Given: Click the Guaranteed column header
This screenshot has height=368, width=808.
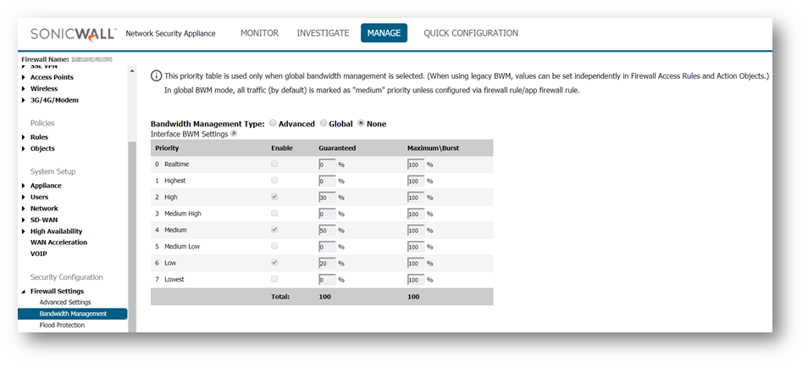Looking at the screenshot, I should tap(337, 148).
